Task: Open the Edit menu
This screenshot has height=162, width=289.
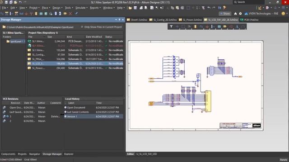Action: click(x=14, y=8)
